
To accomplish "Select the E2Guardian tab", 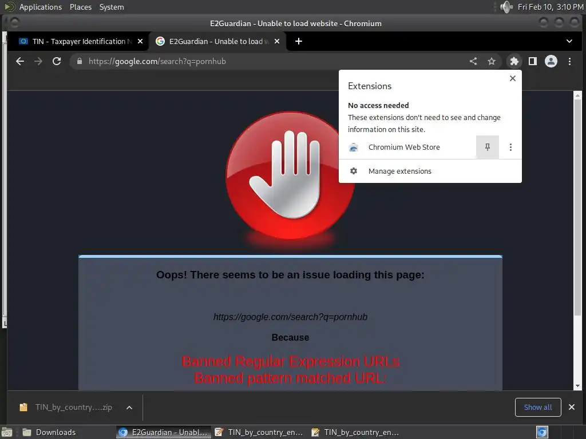I will (x=217, y=41).
